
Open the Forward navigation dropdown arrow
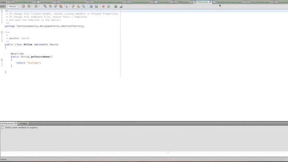click(x=39, y=6)
